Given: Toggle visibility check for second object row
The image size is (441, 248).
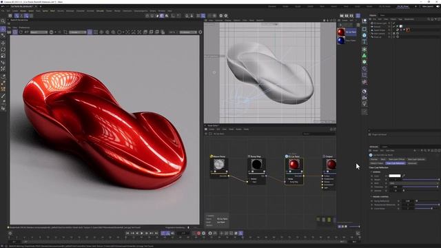Looking at the screenshot, I should pyautogui.click(x=393, y=26).
